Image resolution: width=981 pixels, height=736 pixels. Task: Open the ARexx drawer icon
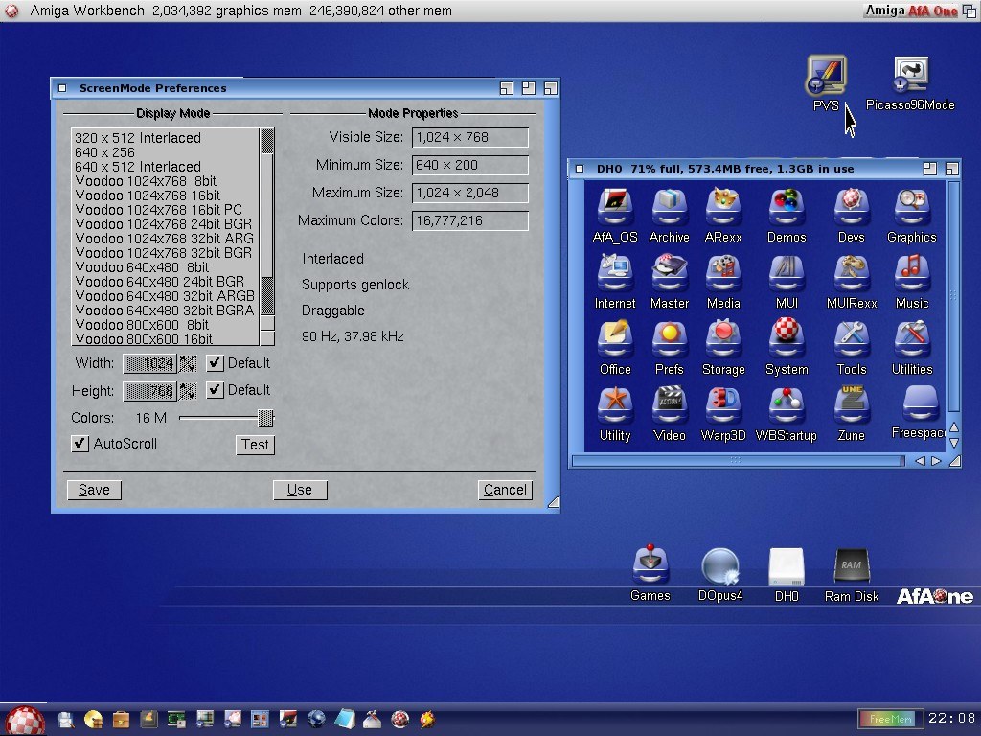(x=723, y=207)
